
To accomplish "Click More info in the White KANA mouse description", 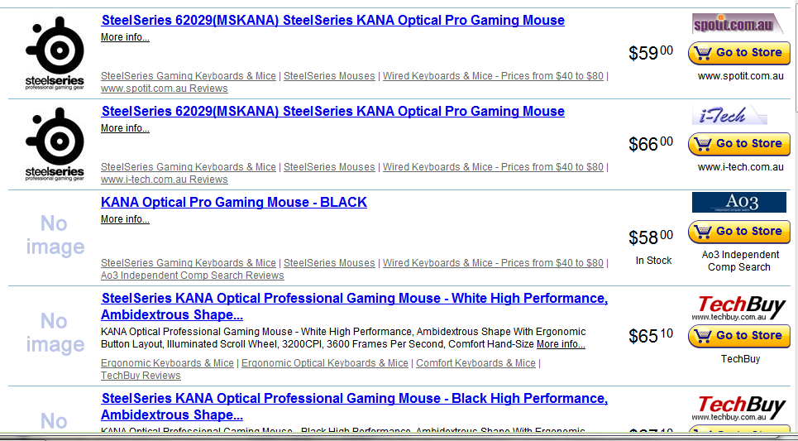I will click(x=561, y=344).
